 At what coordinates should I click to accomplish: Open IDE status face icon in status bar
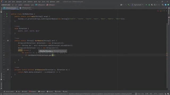(x=168, y=94)
